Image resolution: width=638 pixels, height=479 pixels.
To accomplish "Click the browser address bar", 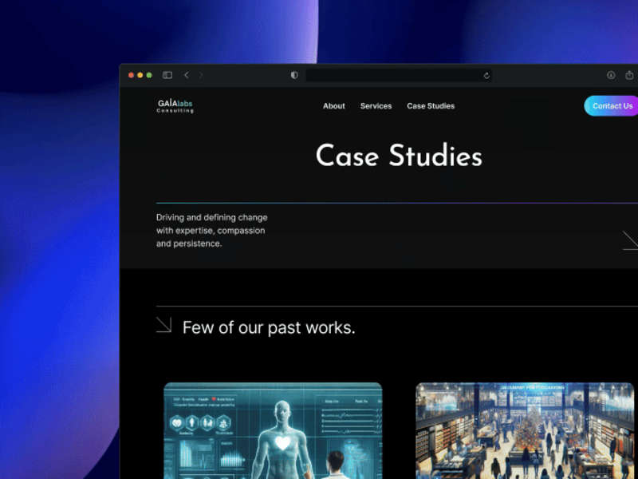I will (399, 75).
